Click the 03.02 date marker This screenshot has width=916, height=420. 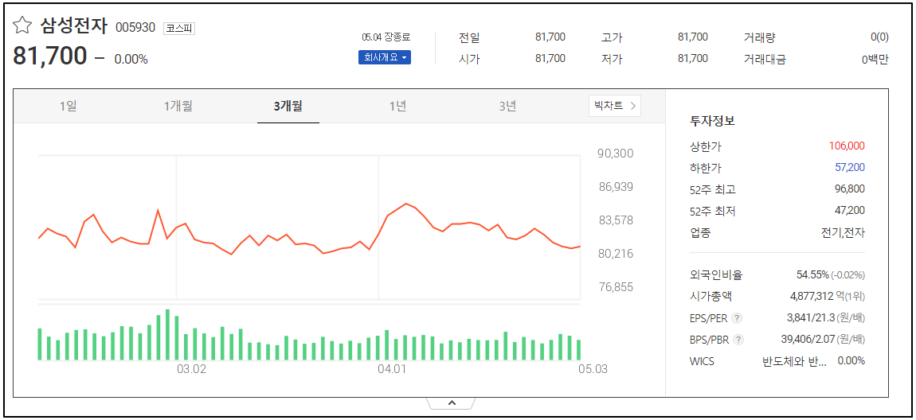(192, 369)
